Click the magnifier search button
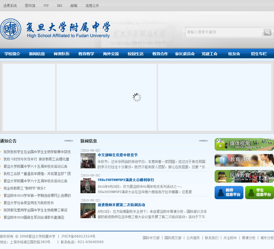Viewport: 274px width, 249px height. pyautogui.click(x=267, y=32)
